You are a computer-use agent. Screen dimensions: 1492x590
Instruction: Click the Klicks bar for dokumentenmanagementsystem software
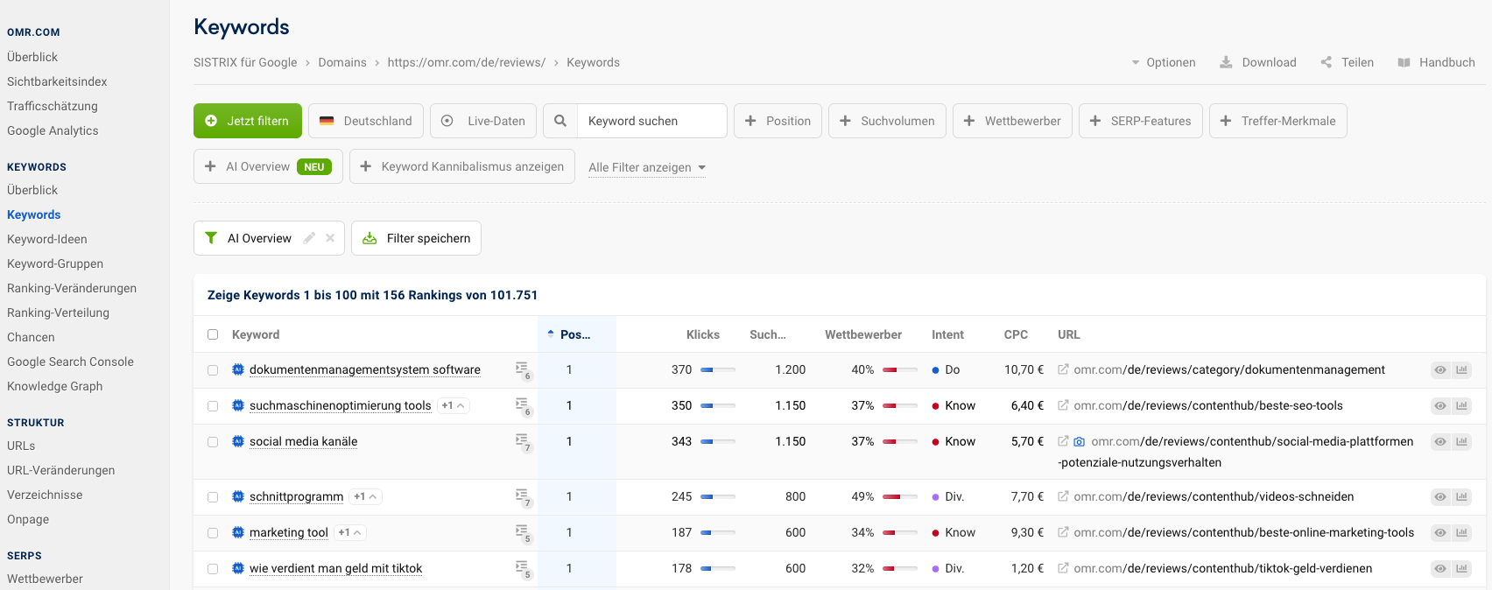718,370
